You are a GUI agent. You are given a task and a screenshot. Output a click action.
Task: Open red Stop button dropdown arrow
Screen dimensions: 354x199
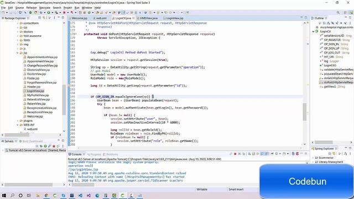click(x=67, y=13)
